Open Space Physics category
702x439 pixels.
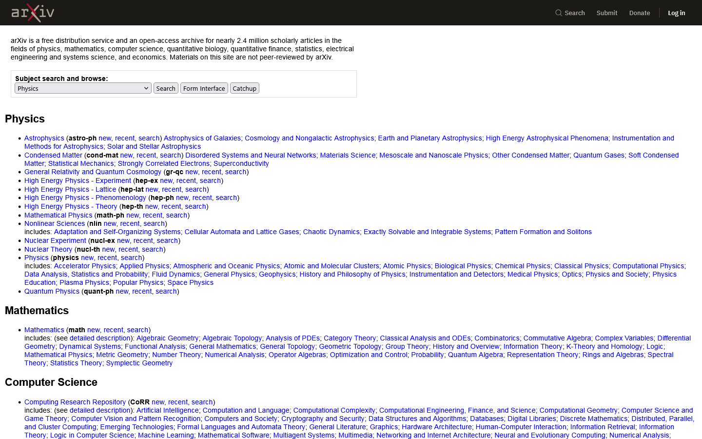tap(190, 282)
